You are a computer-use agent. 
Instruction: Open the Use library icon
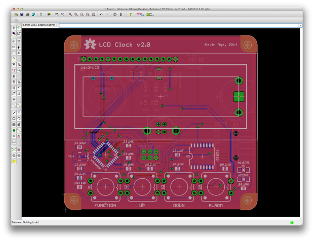[x=49, y=14]
